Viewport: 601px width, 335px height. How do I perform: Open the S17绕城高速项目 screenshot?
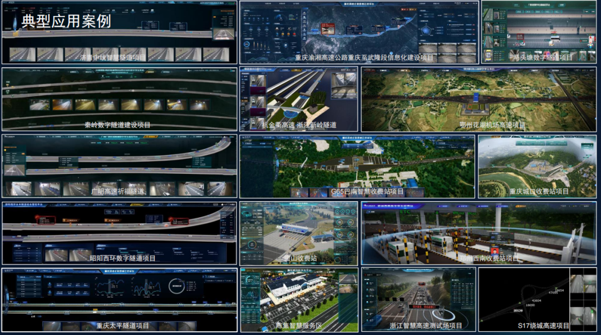click(x=538, y=300)
